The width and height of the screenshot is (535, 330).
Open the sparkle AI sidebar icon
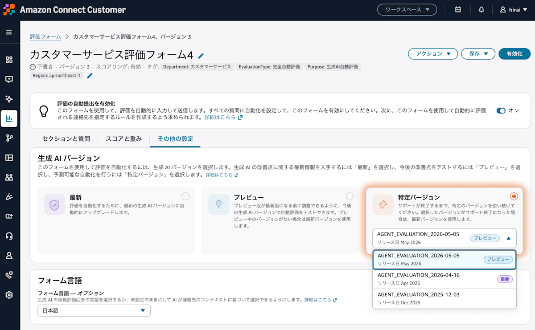coord(9,99)
